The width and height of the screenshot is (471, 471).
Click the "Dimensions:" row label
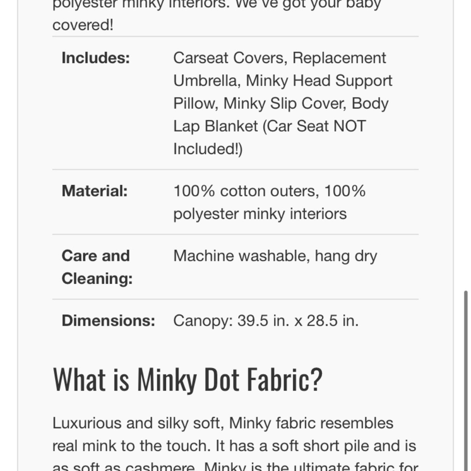(108, 321)
